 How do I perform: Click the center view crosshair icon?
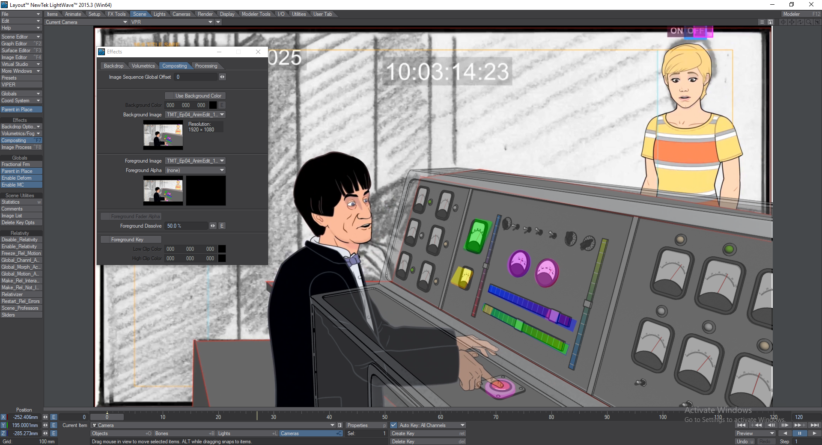click(783, 22)
